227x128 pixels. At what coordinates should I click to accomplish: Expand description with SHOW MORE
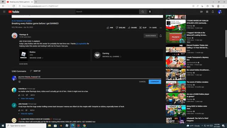(23, 64)
